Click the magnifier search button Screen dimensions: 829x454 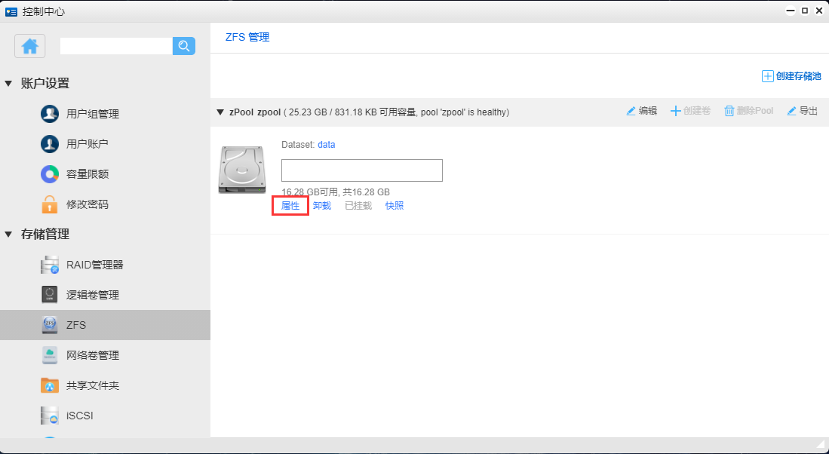[184, 46]
